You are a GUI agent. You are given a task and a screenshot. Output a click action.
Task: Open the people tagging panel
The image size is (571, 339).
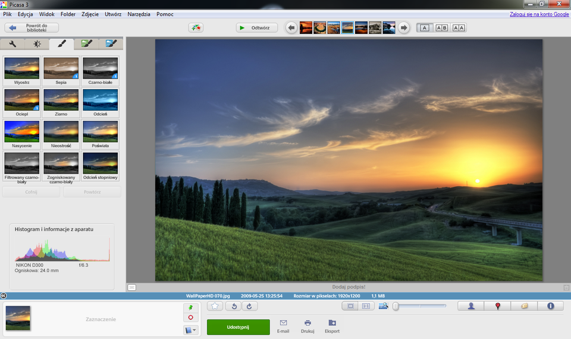(470, 306)
